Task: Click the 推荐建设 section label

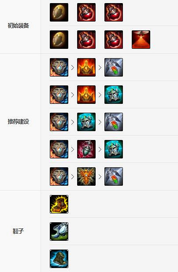Action: coord(18,121)
